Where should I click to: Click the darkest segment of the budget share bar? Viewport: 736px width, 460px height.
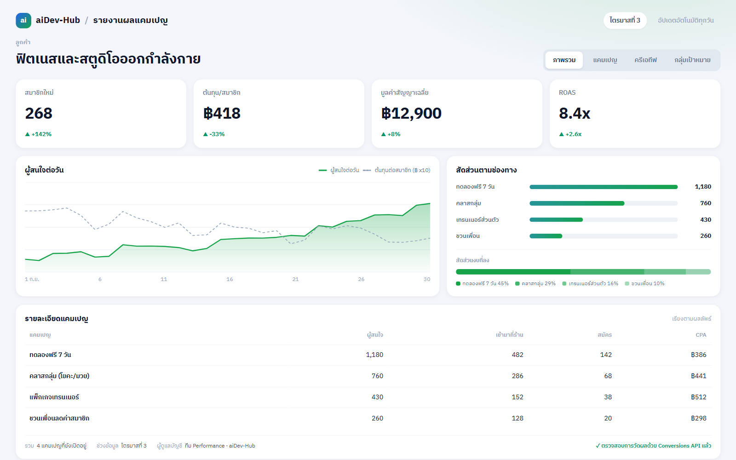[x=513, y=272]
